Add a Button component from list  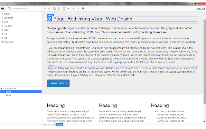7,14
